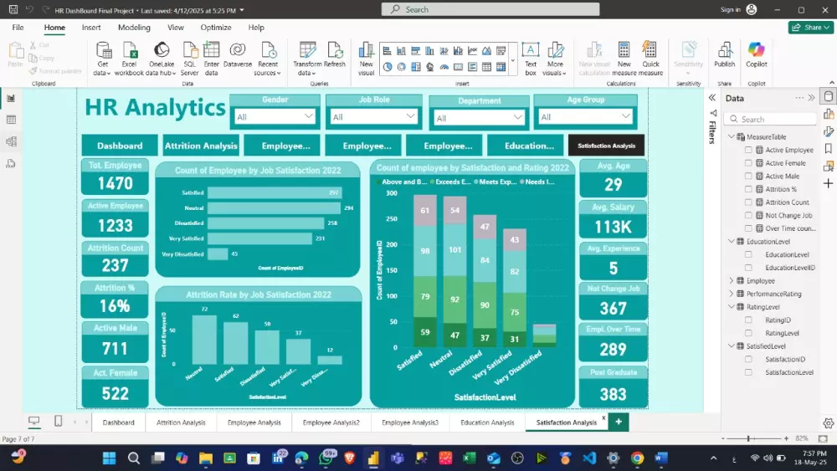This screenshot has height=471, width=837.
Task: Switch to Attrition Analysis page tab
Action: click(x=181, y=422)
